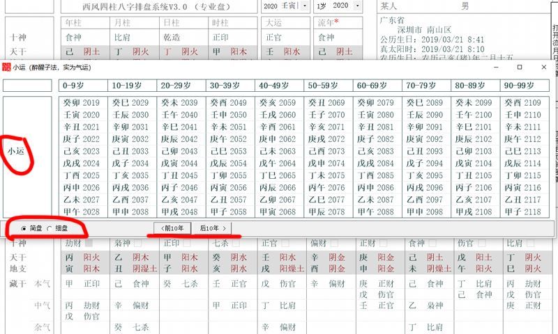Select the 甲戌 2048 entry
Image resolution: width=558 pixels, height=334 pixels.
[180, 212]
